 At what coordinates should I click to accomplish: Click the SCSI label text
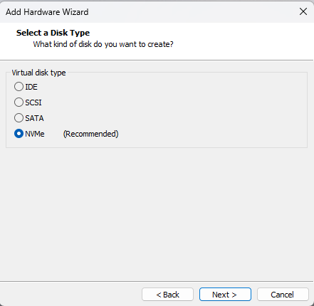click(x=33, y=102)
